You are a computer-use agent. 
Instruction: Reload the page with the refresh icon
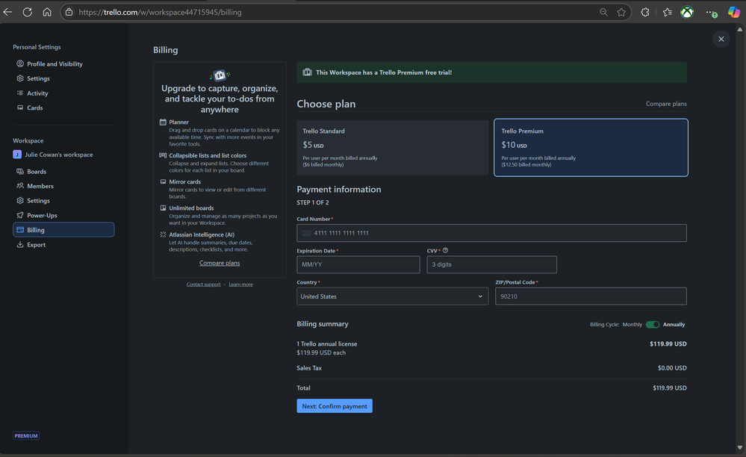(27, 13)
